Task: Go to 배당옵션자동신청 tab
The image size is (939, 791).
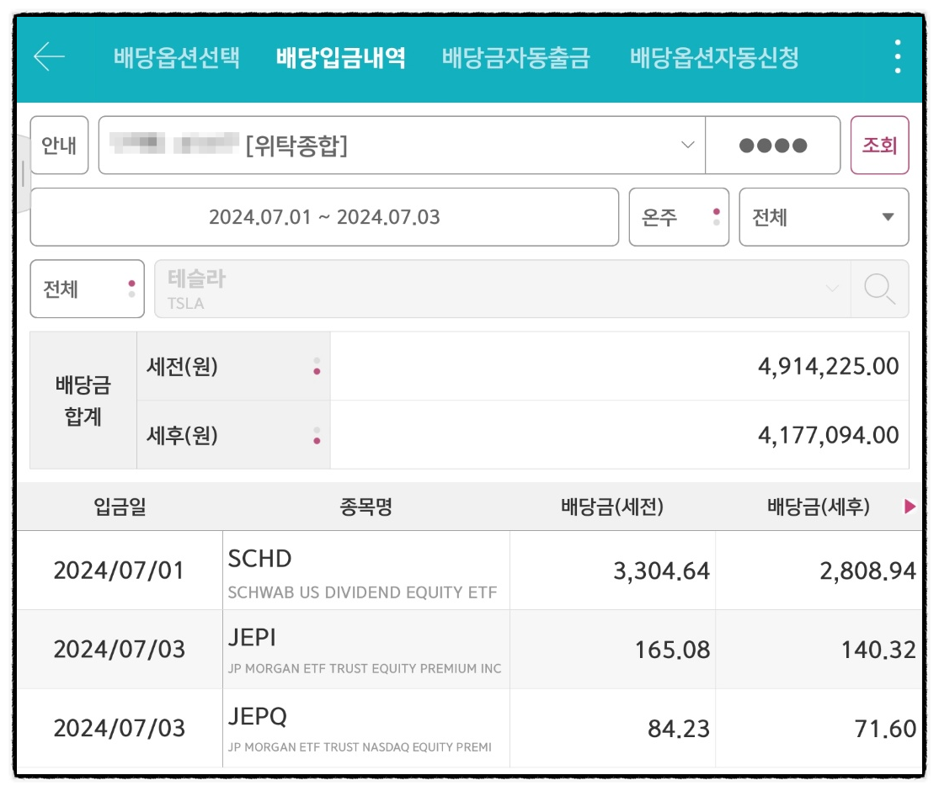Action: tap(714, 57)
